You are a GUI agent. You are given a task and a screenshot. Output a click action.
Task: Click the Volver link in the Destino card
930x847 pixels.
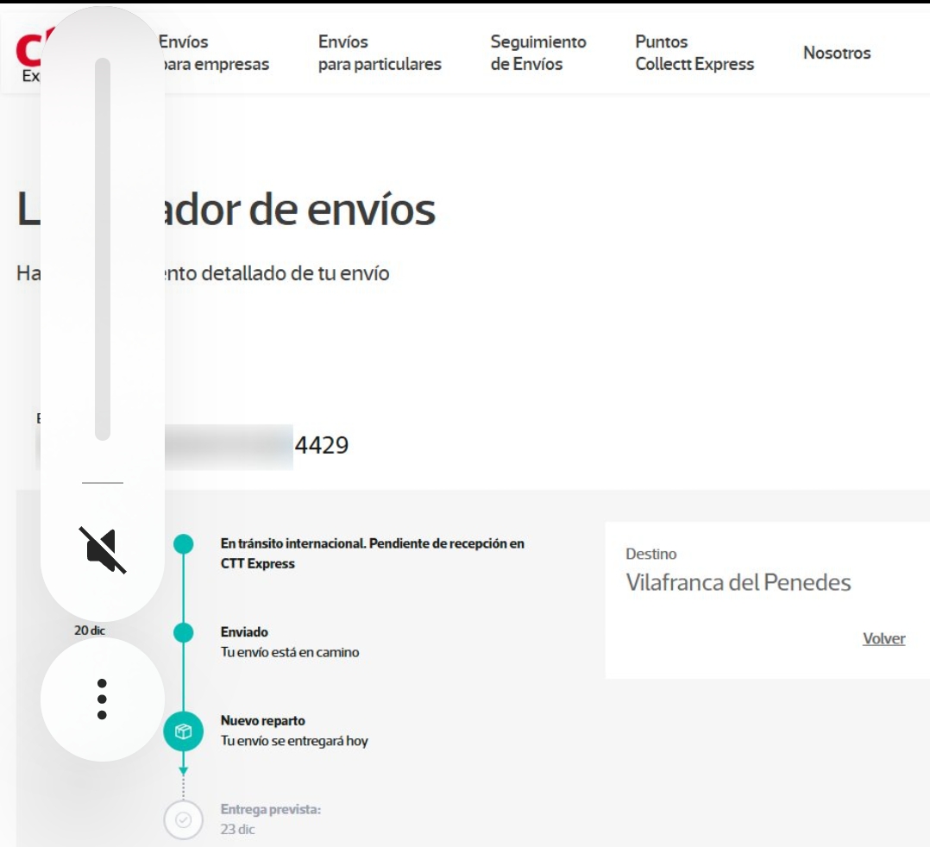point(883,640)
